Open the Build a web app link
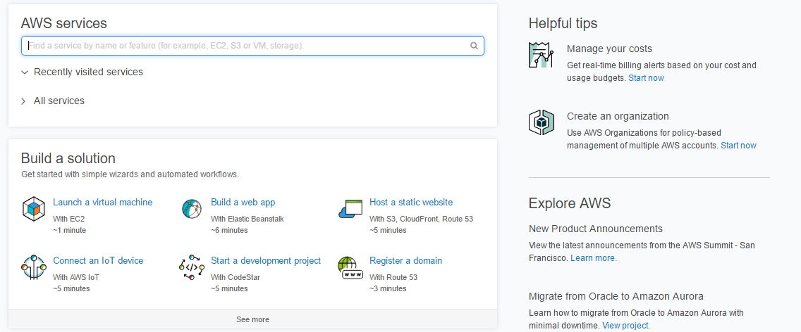 click(243, 203)
